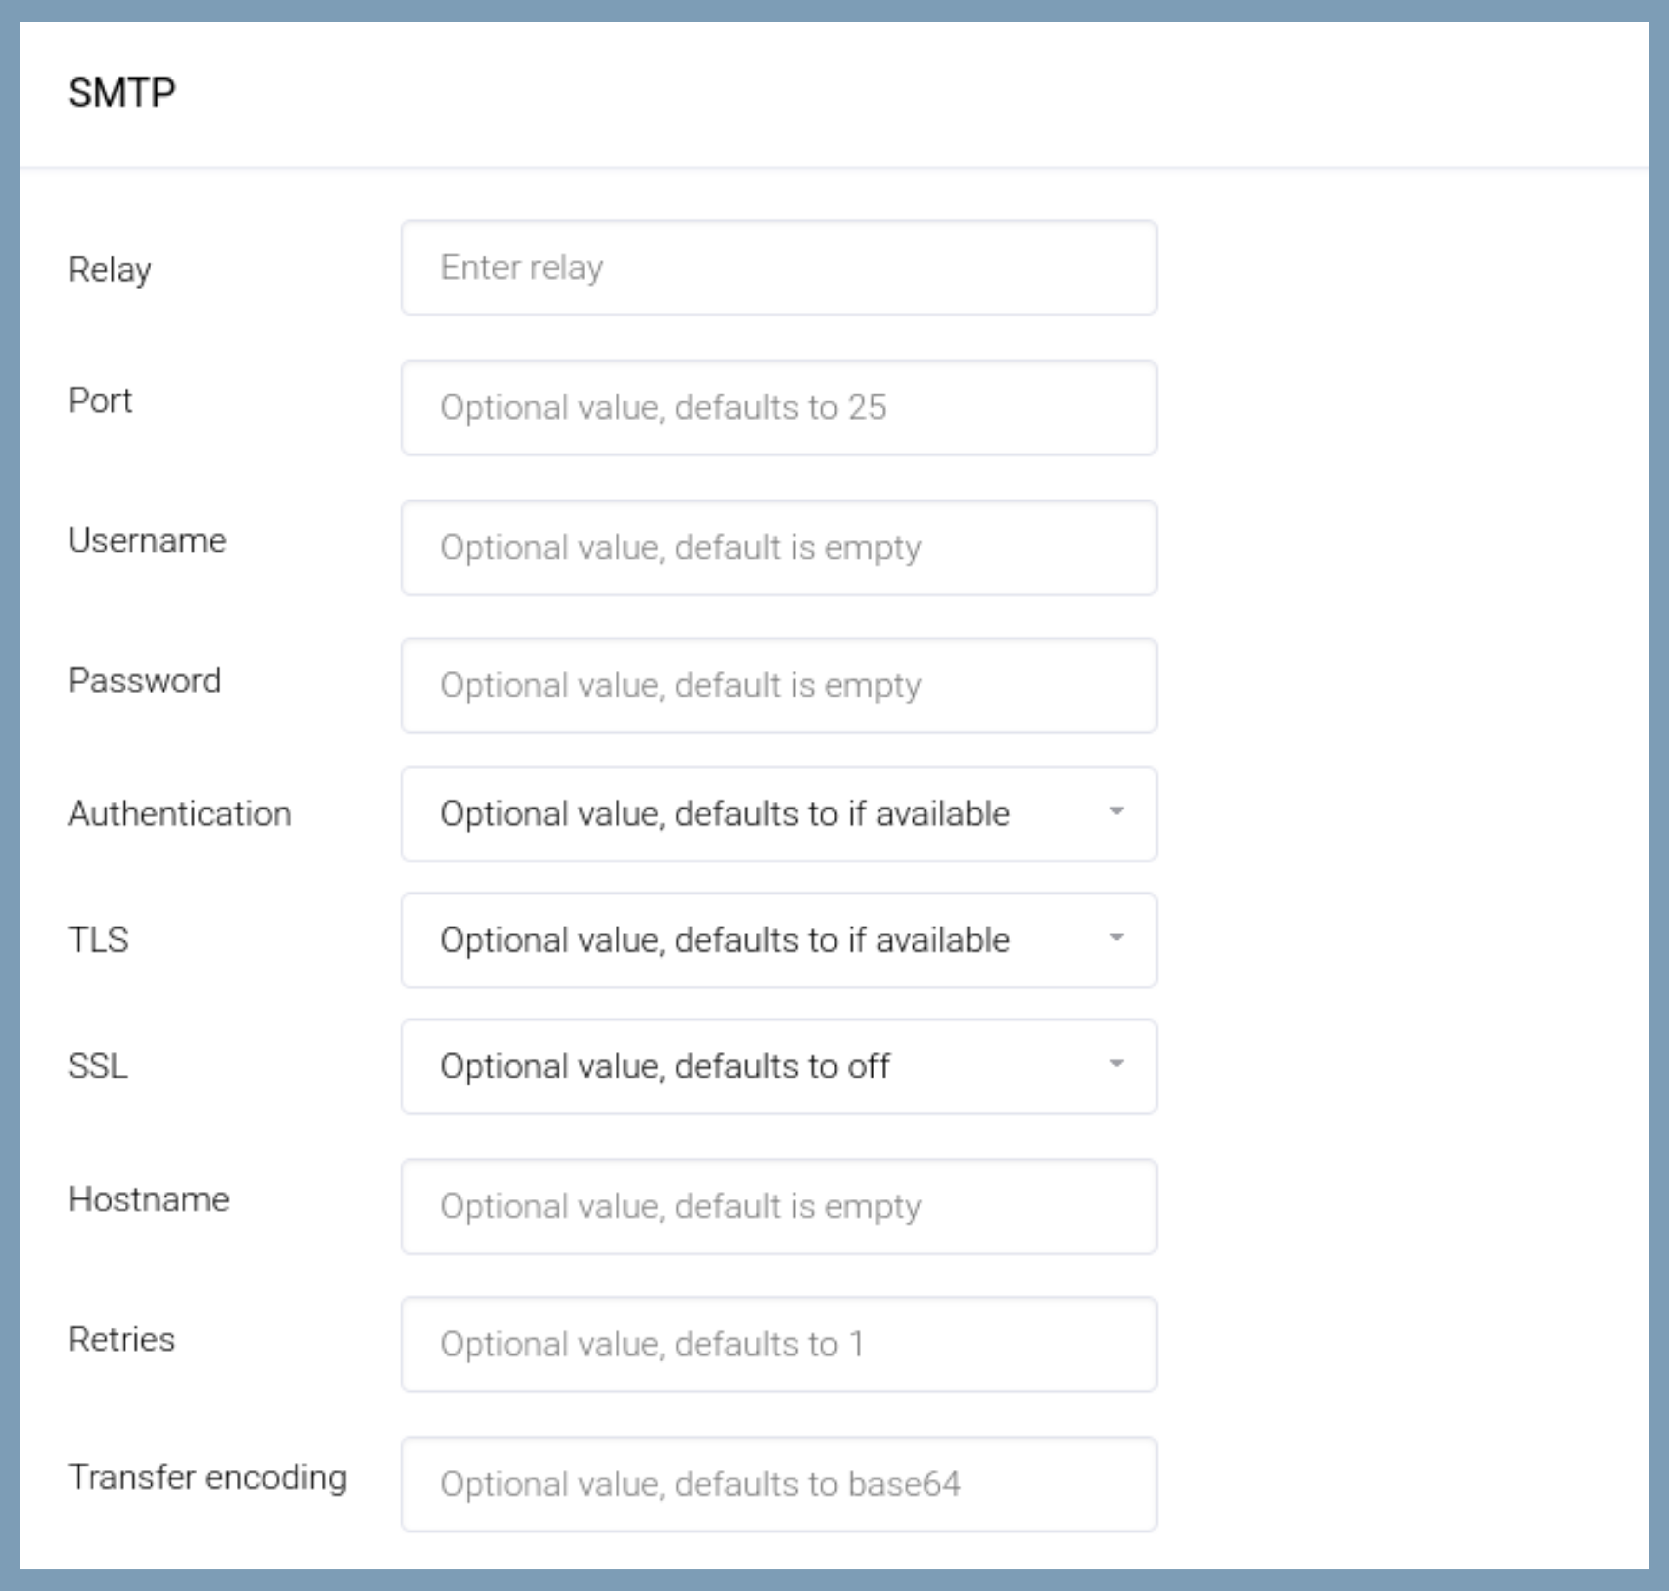Click the Username label text

point(148,541)
